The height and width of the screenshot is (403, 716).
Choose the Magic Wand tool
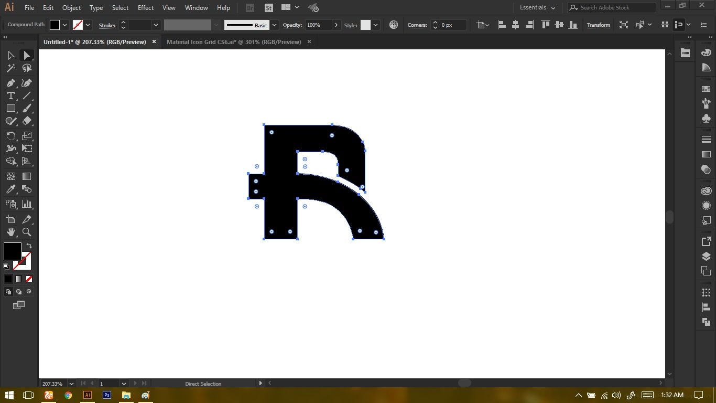click(x=10, y=68)
